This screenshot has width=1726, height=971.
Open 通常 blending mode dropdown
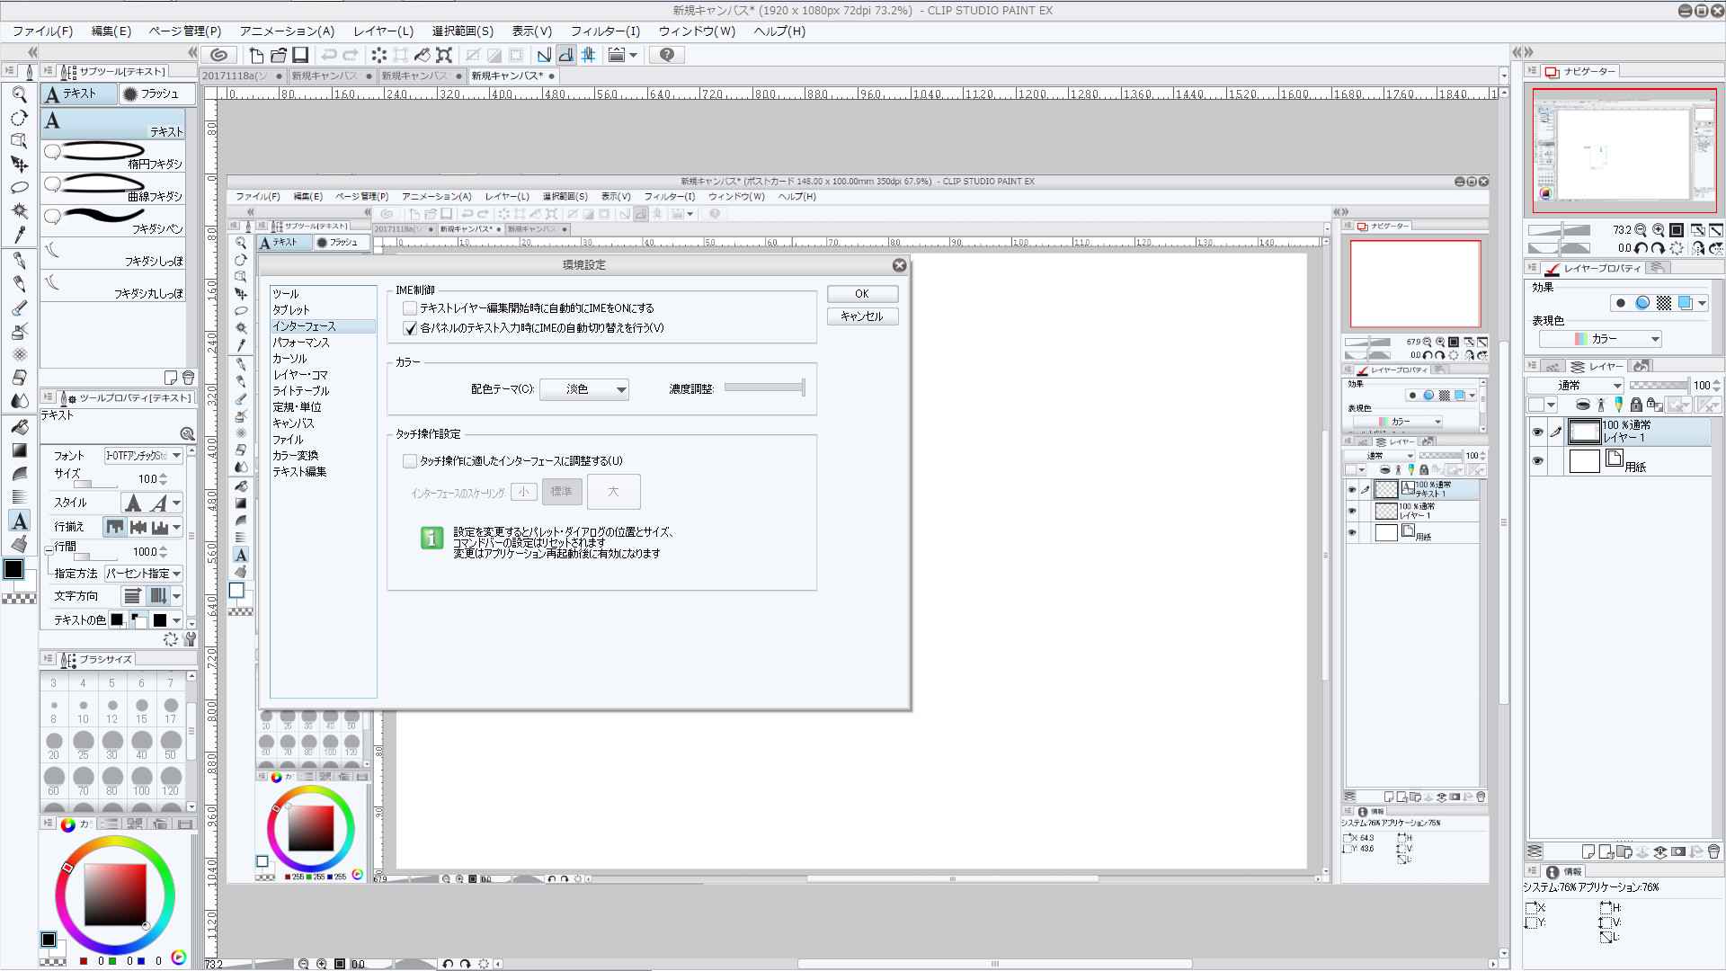1573,386
